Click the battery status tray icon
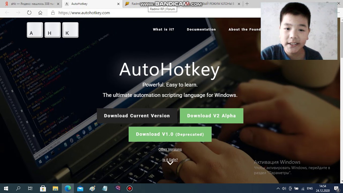 [x=296, y=188]
